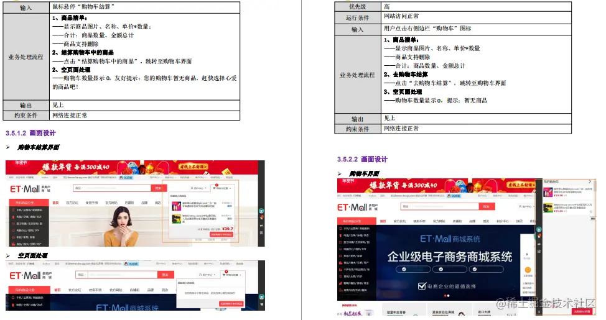The image size is (606, 320).
Task: Click sidebar cart icon in 购物车结算界面 screenshot
Action: [x=261, y=218]
